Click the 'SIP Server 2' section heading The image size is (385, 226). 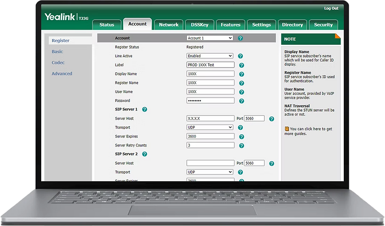coord(126,154)
